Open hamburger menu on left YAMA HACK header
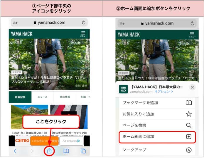 click(83, 34)
